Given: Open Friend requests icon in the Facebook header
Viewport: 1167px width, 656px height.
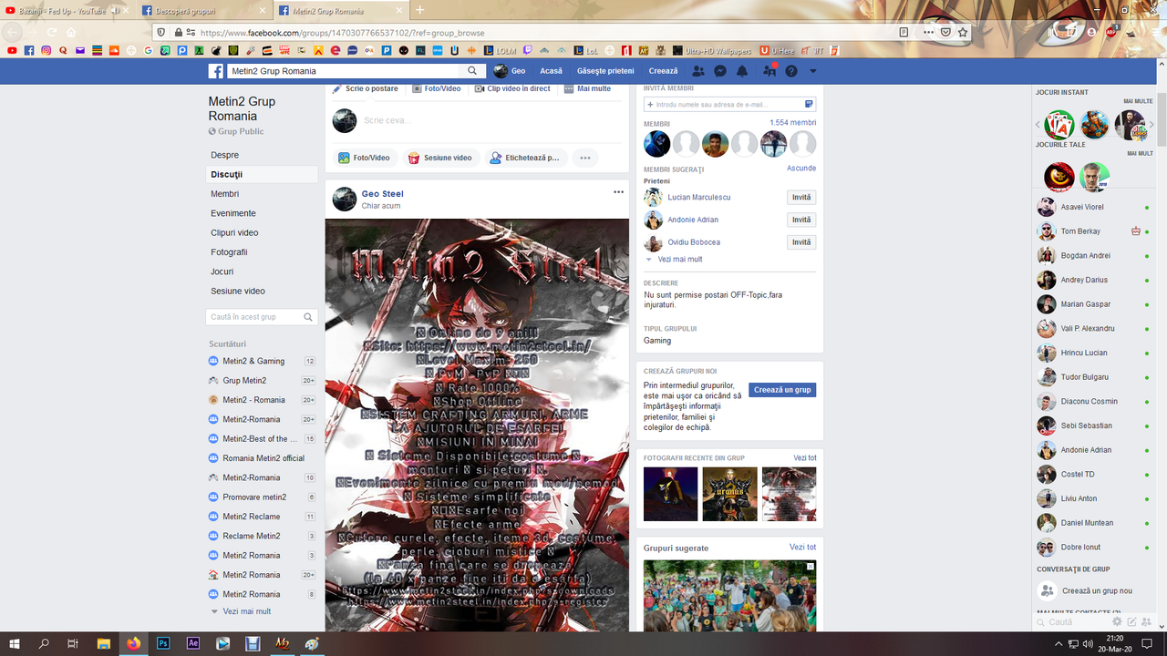Looking at the screenshot, I should coord(698,71).
